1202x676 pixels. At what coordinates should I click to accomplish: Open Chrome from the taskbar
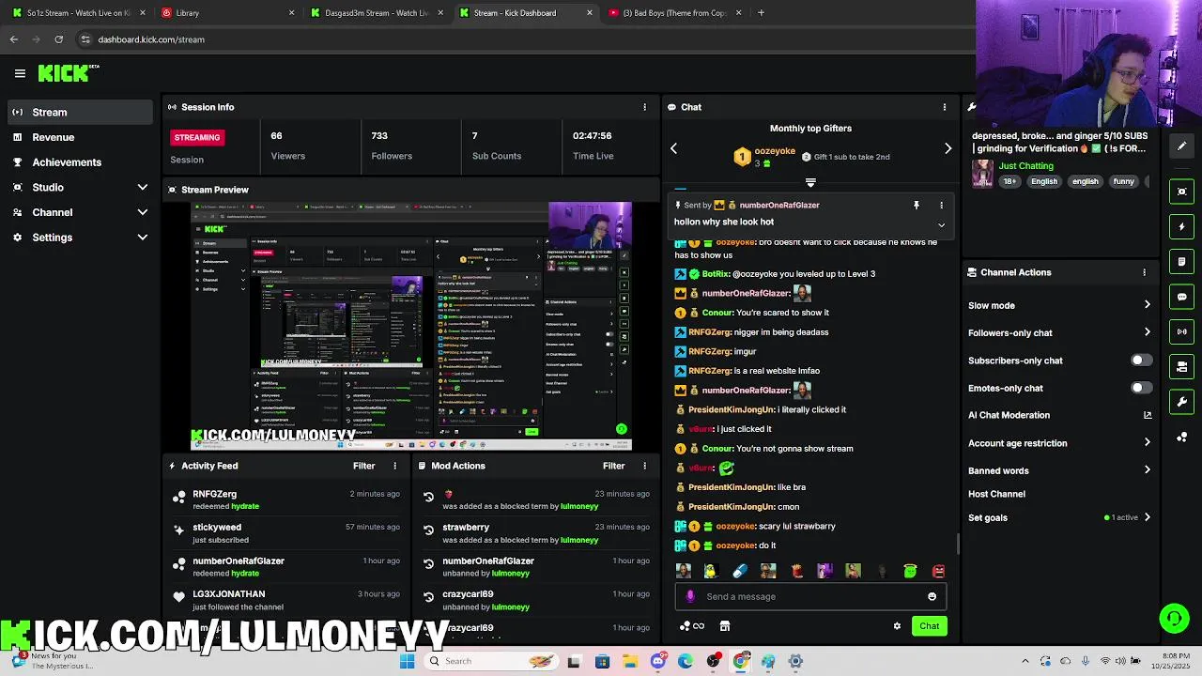pos(741,661)
